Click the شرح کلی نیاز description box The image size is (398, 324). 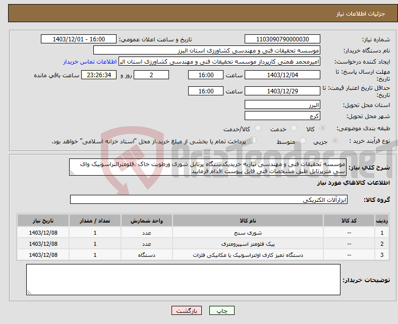(x=208, y=168)
